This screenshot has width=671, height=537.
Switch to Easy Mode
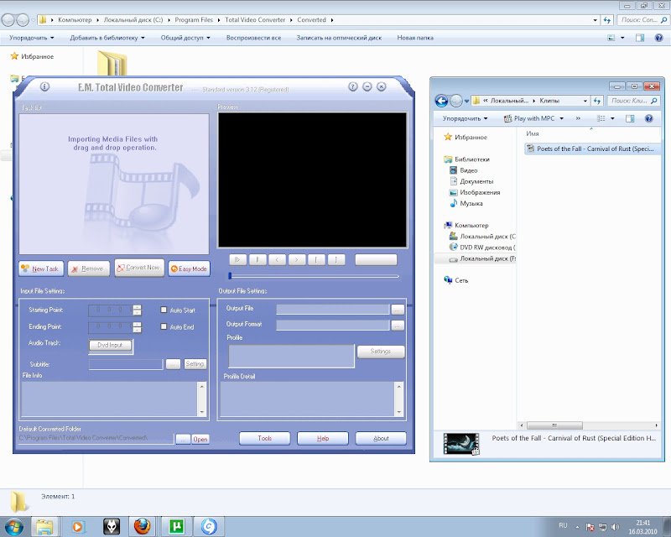point(189,268)
